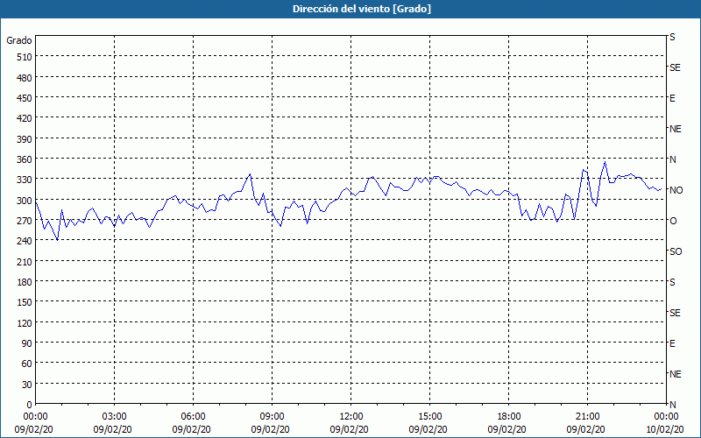Select the 09/02/20 date under 03:00
This screenshot has width=701, height=438.
[113, 430]
